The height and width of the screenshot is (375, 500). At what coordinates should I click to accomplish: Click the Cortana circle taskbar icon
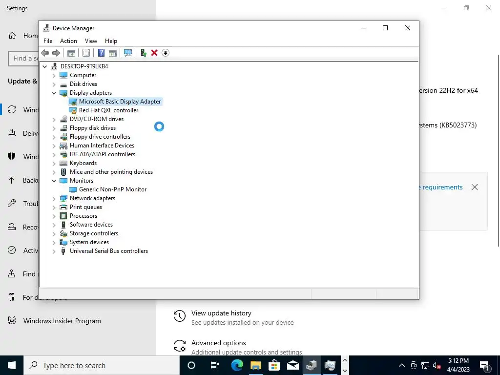(191, 365)
